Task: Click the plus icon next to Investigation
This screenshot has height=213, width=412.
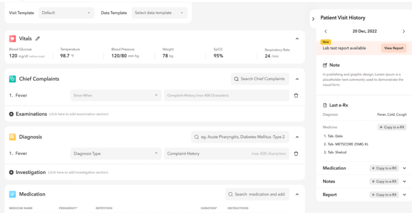Action: coord(11,172)
